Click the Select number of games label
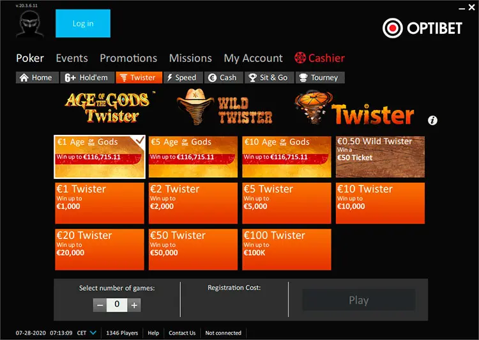 (x=117, y=288)
